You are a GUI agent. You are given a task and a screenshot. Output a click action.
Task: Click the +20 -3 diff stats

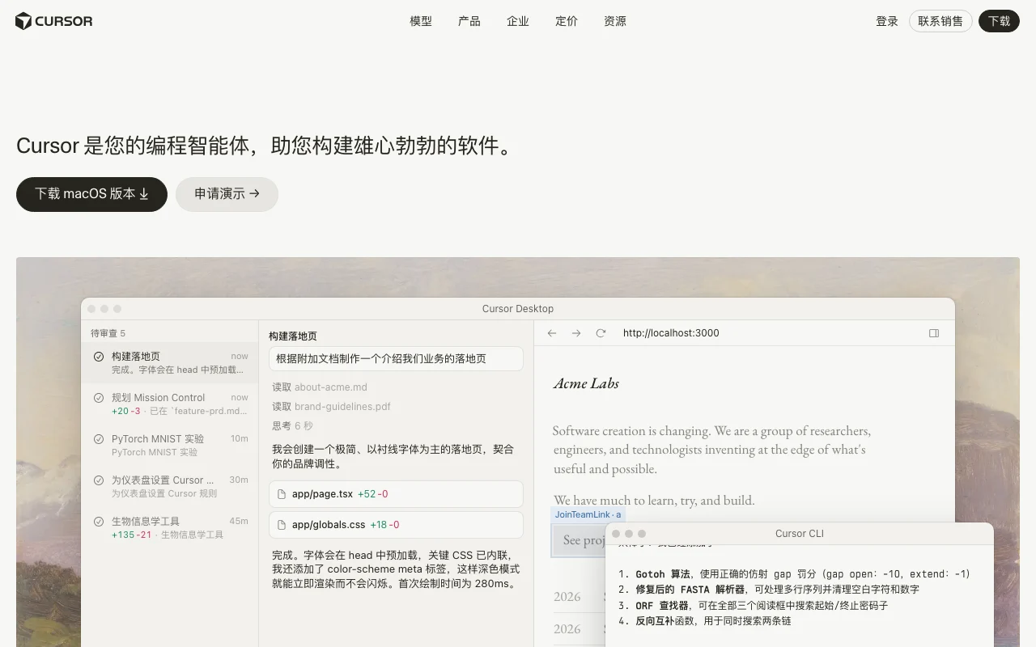click(x=126, y=412)
